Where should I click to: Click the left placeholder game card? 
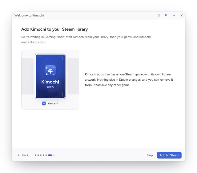[27, 76]
